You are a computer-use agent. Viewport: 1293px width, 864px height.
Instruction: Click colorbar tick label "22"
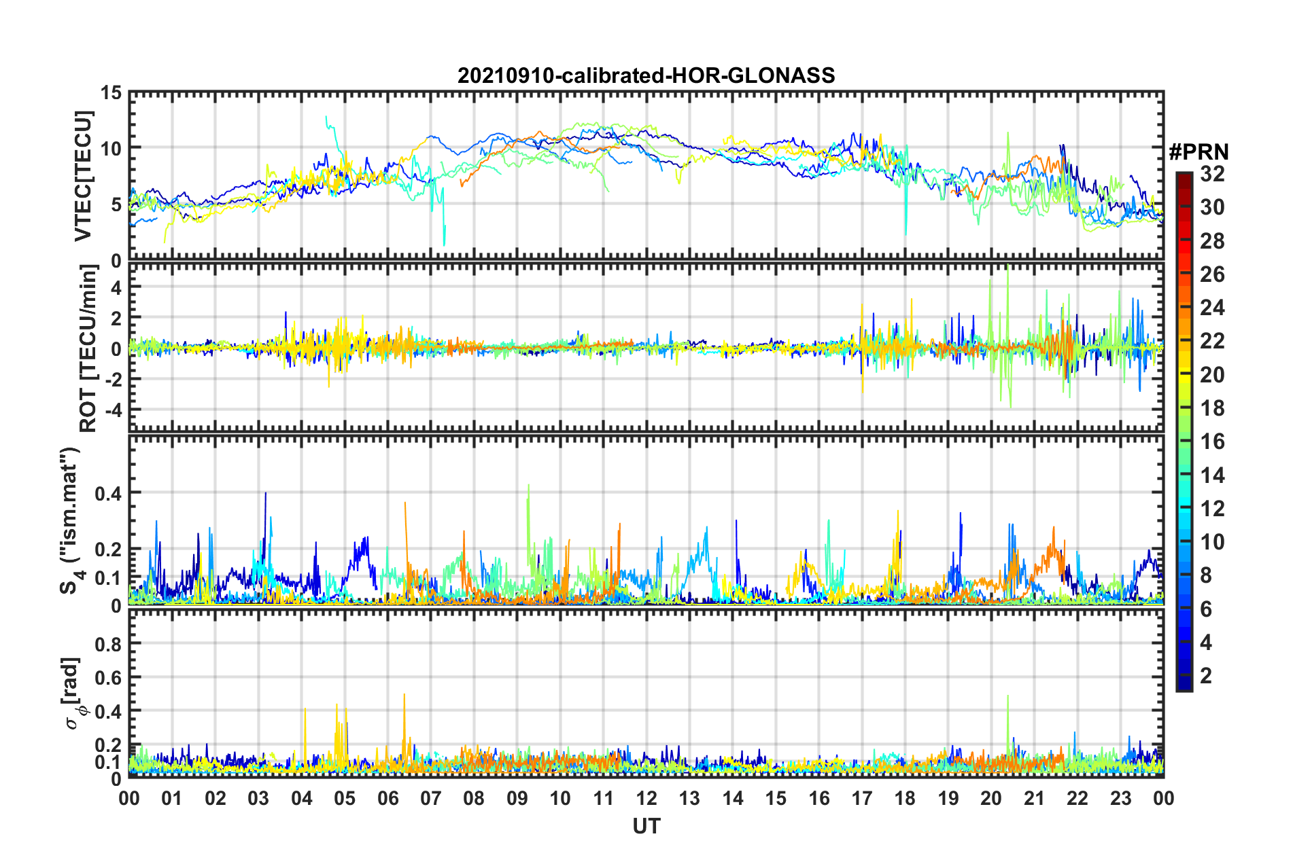click(1212, 341)
